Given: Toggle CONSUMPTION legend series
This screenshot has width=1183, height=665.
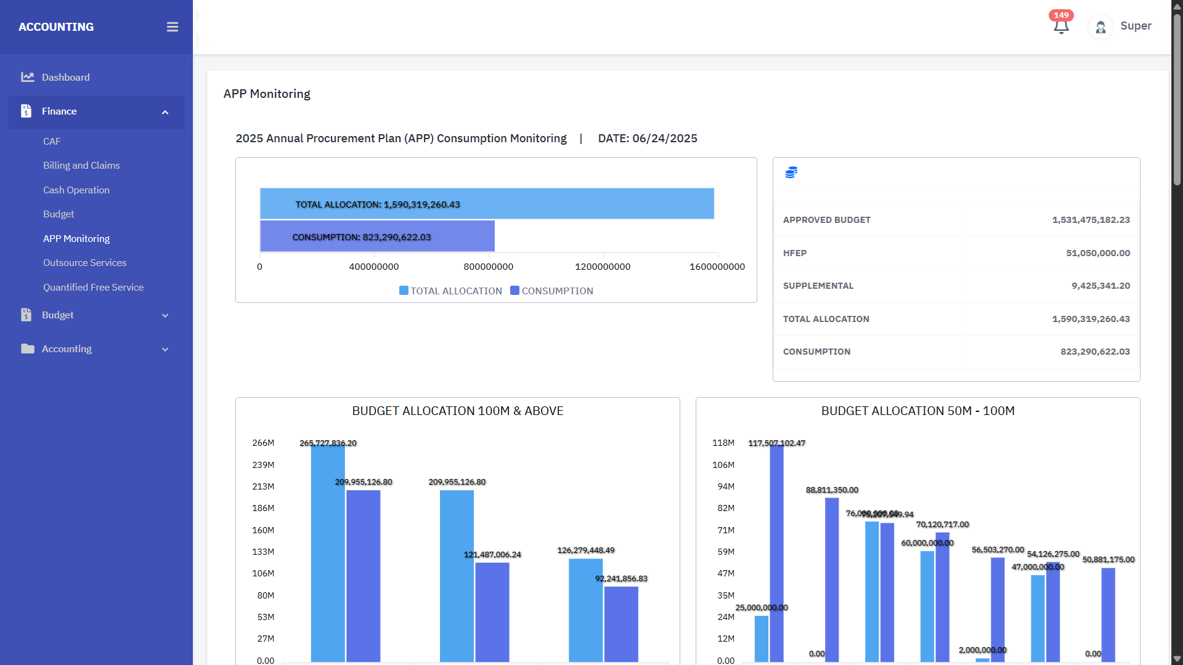Looking at the screenshot, I should pyautogui.click(x=551, y=291).
